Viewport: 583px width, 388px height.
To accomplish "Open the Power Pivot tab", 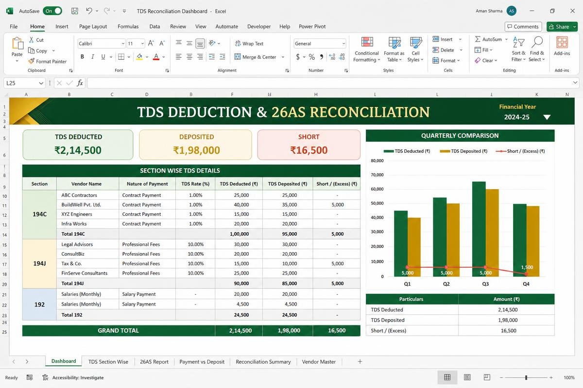I will coord(312,27).
